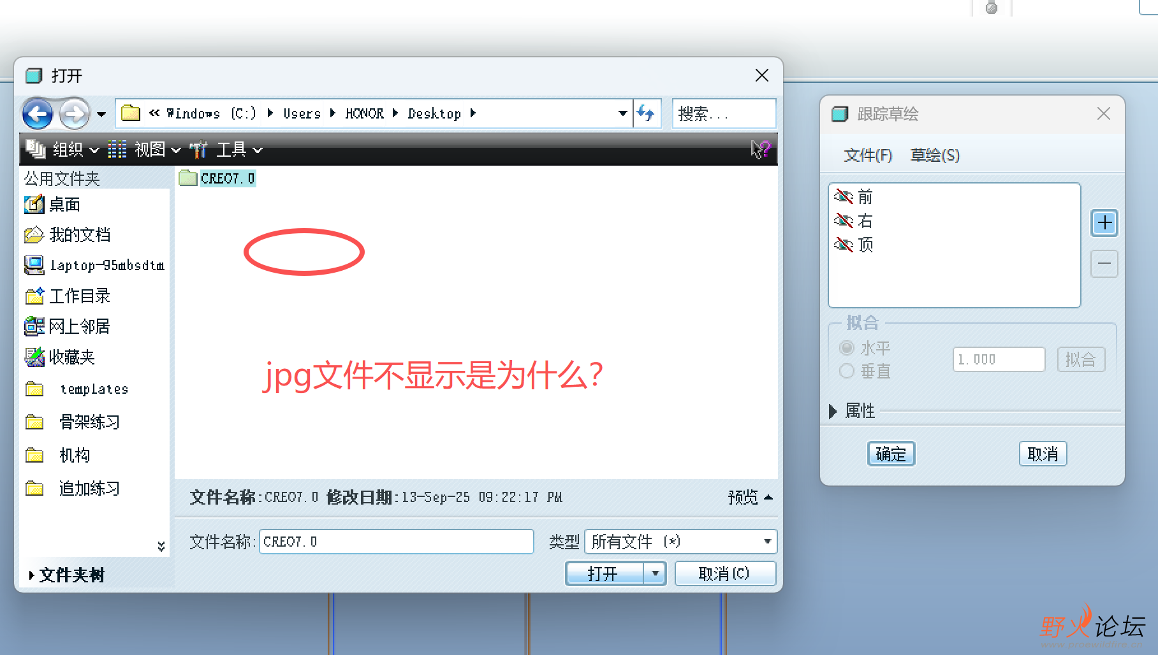This screenshot has height=655, width=1158.
Task: Open the 工具 menu
Action: (226, 150)
